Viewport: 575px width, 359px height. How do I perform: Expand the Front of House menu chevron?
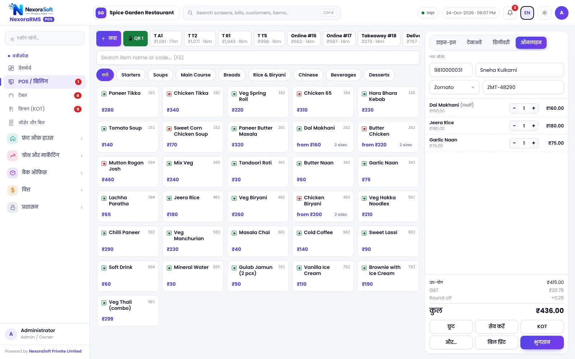(82, 139)
